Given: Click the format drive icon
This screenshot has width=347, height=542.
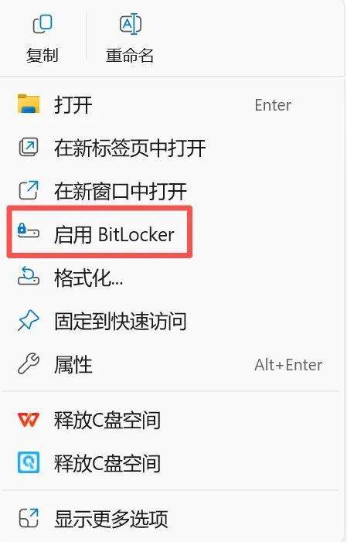Looking at the screenshot, I should pyautogui.click(x=29, y=275).
